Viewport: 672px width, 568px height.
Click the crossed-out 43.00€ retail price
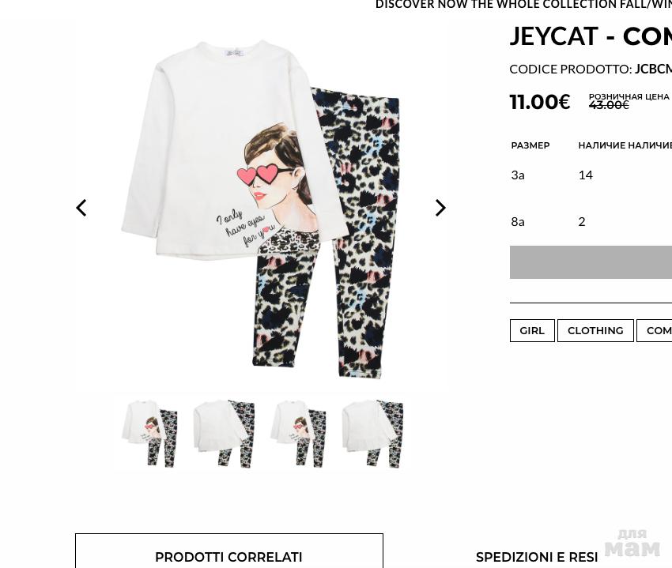[x=609, y=105]
